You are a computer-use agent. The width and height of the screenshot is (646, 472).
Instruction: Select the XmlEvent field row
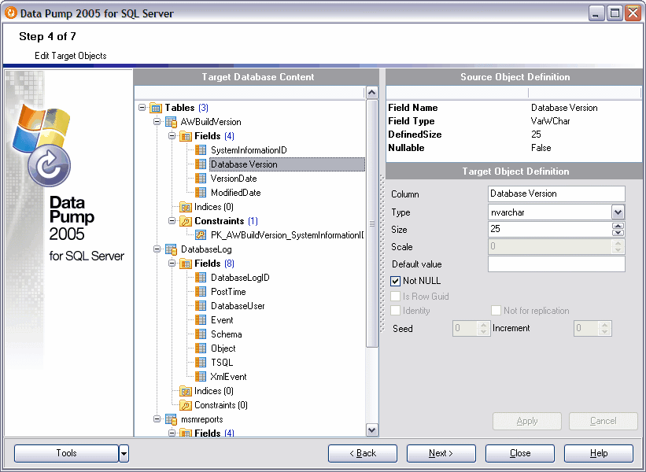click(229, 377)
